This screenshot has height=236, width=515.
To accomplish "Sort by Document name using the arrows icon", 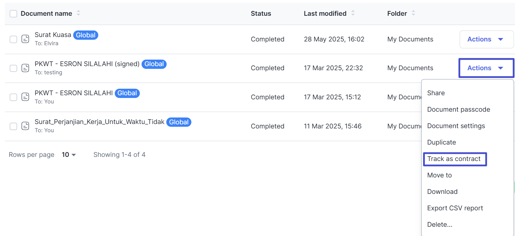I will (78, 13).
